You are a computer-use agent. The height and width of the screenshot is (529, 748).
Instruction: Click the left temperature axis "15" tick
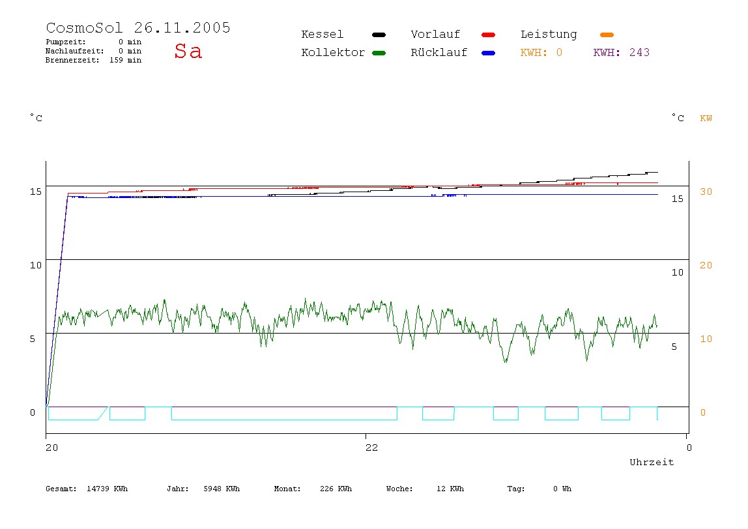tap(36, 192)
